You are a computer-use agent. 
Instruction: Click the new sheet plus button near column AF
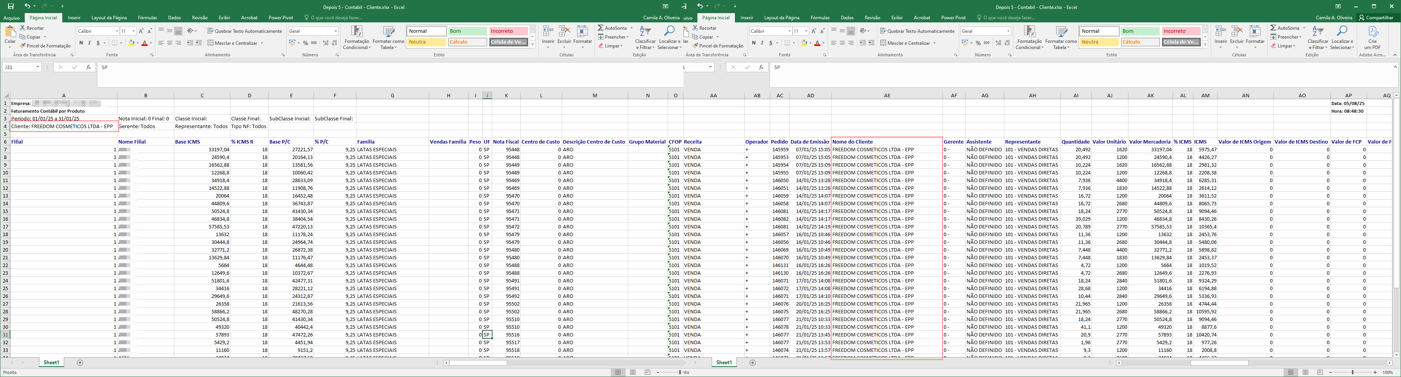(x=753, y=362)
